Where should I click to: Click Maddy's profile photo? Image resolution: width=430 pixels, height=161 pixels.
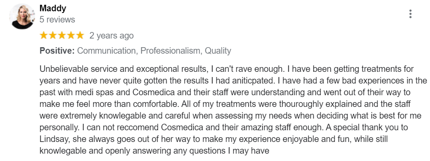click(22, 16)
